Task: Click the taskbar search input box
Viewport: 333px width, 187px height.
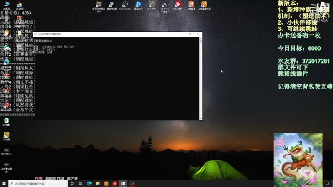Action: click(38, 184)
